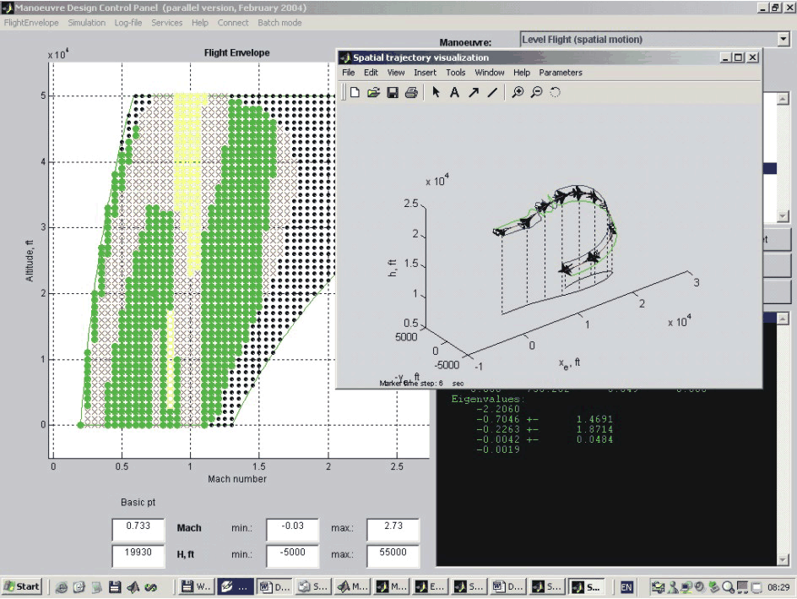Screen dimensions: 797x599
Task: Click the Open File folder icon
Action: coord(373,93)
